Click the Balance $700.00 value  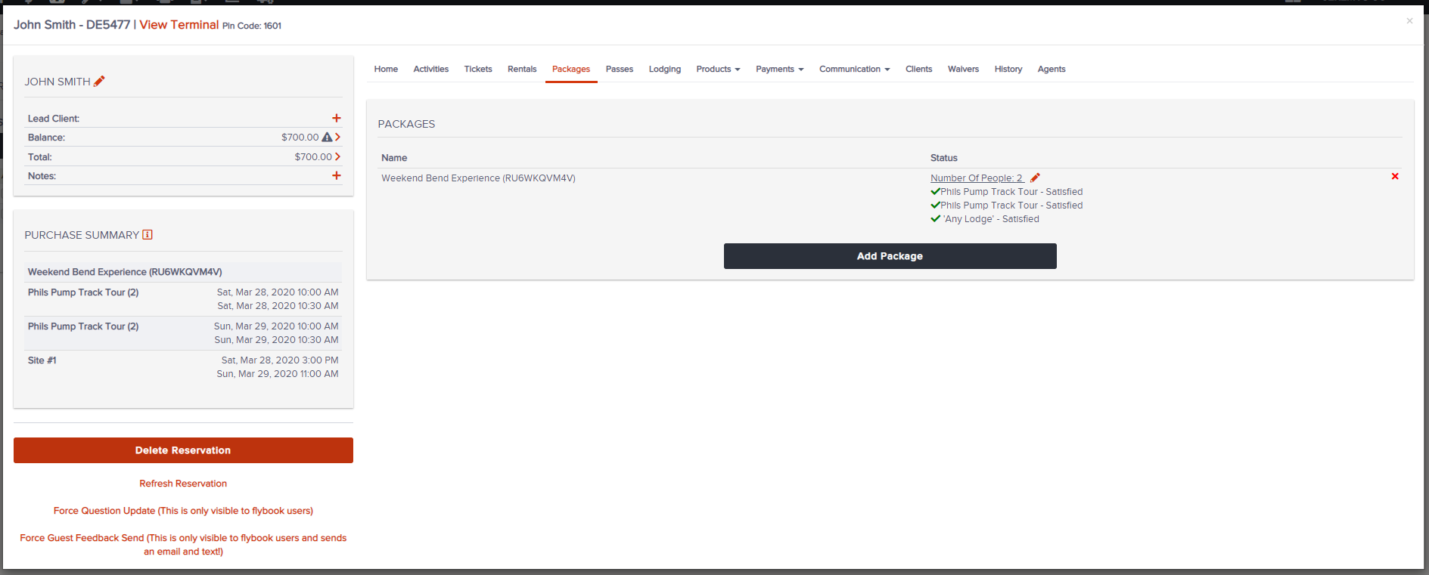point(300,138)
